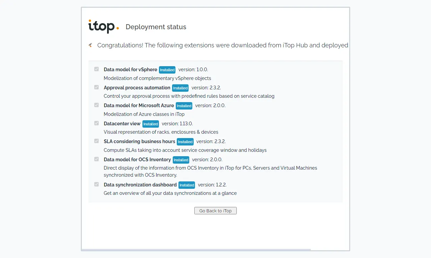431x258 pixels.
Task: Click the Installed badge for Datacenter view
Action: click(x=151, y=124)
